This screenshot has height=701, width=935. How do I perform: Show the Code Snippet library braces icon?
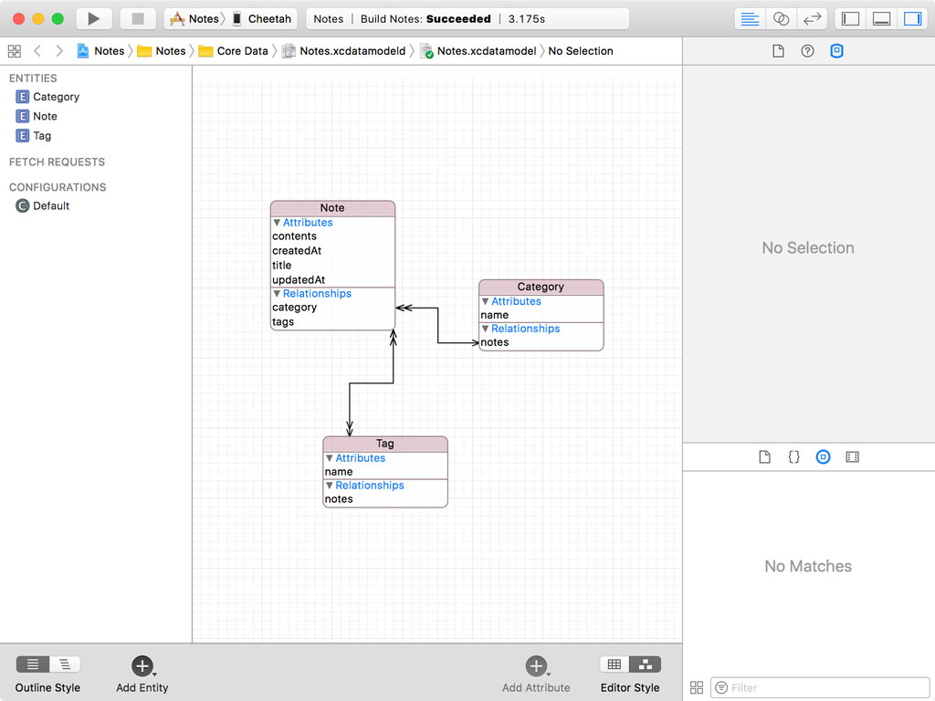click(793, 457)
